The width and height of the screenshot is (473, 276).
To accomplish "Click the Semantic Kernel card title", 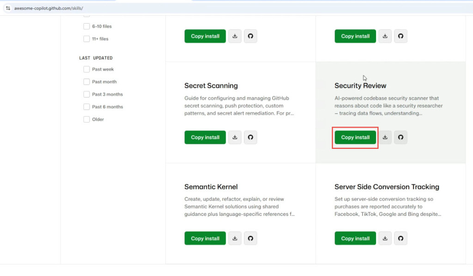I will tap(211, 187).
